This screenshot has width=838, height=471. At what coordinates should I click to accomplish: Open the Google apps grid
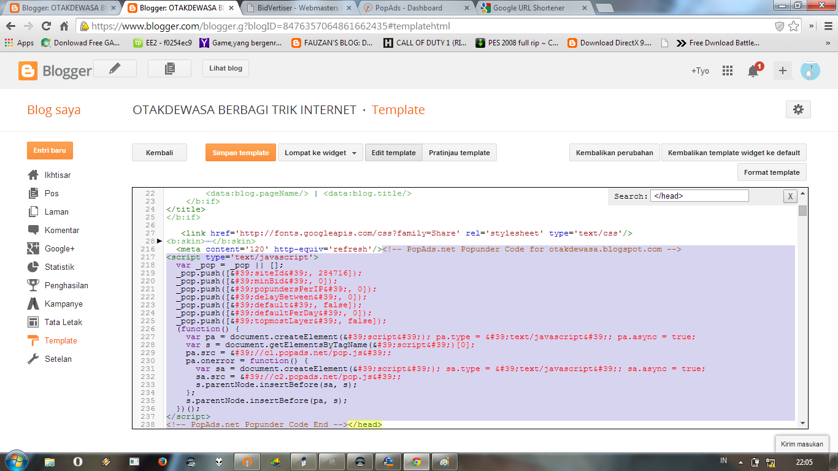click(728, 71)
